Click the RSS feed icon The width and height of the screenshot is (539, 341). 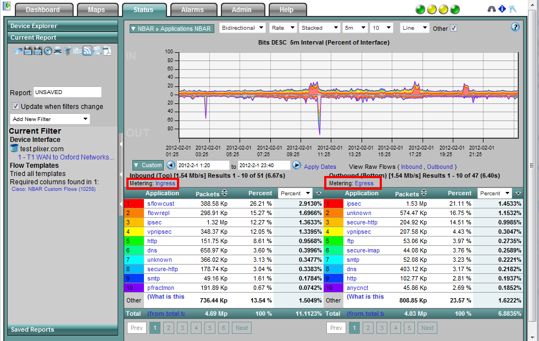(x=87, y=51)
